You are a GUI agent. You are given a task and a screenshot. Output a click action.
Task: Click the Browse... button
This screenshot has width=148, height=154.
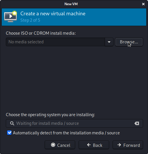(x=129, y=42)
